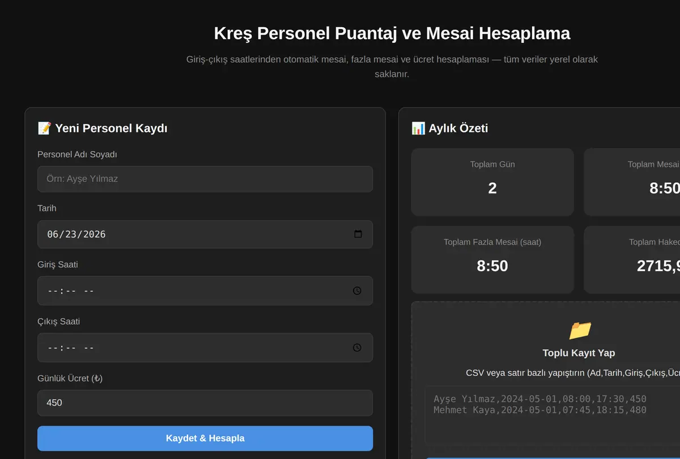Focus the Personel Adı Soyadı input

click(x=205, y=179)
